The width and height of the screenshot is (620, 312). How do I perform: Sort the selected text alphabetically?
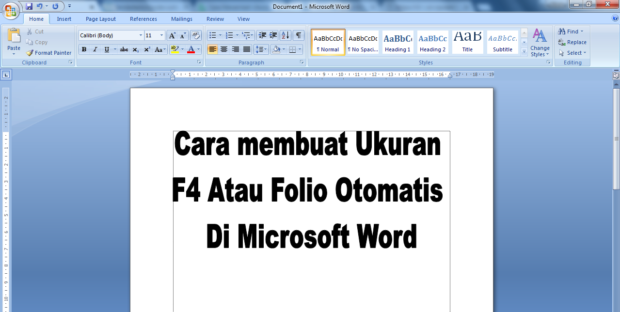[286, 35]
